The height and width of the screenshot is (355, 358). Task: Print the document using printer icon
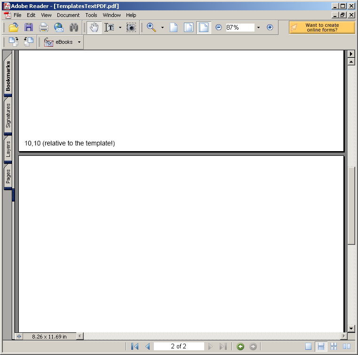click(x=44, y=27)
